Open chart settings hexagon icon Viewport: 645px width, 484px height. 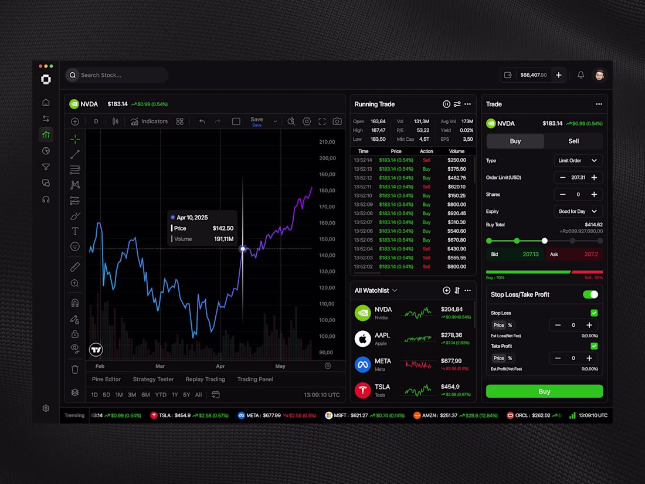point(307,121)
